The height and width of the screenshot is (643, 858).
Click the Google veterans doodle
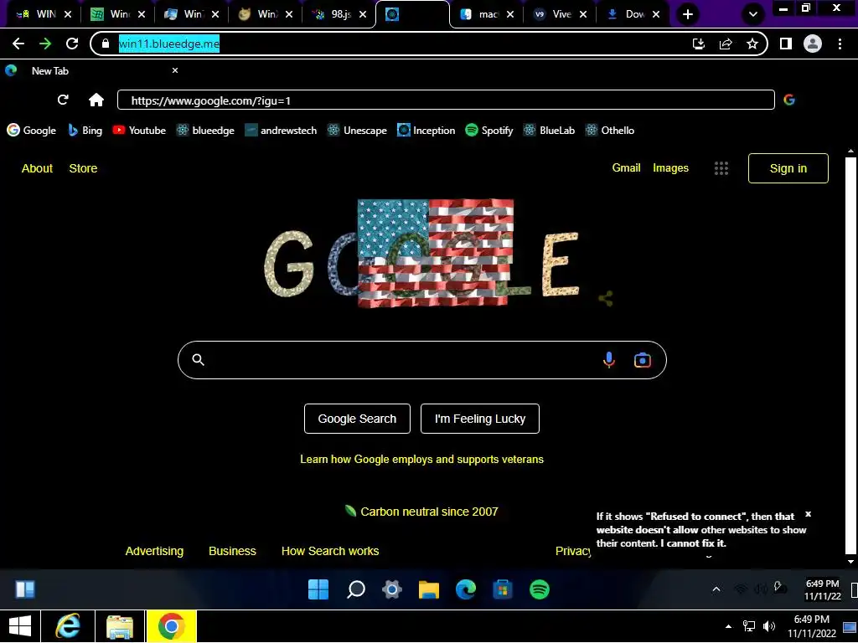pos(421,253)
